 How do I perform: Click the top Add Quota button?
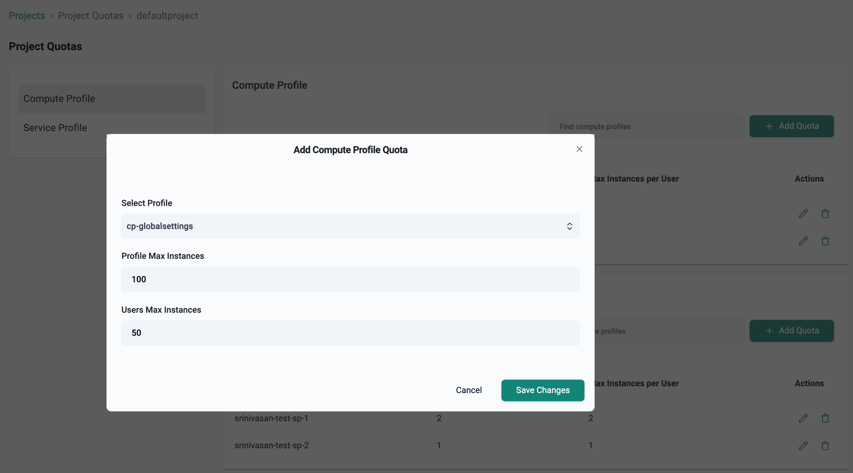(x=791, y=126)
